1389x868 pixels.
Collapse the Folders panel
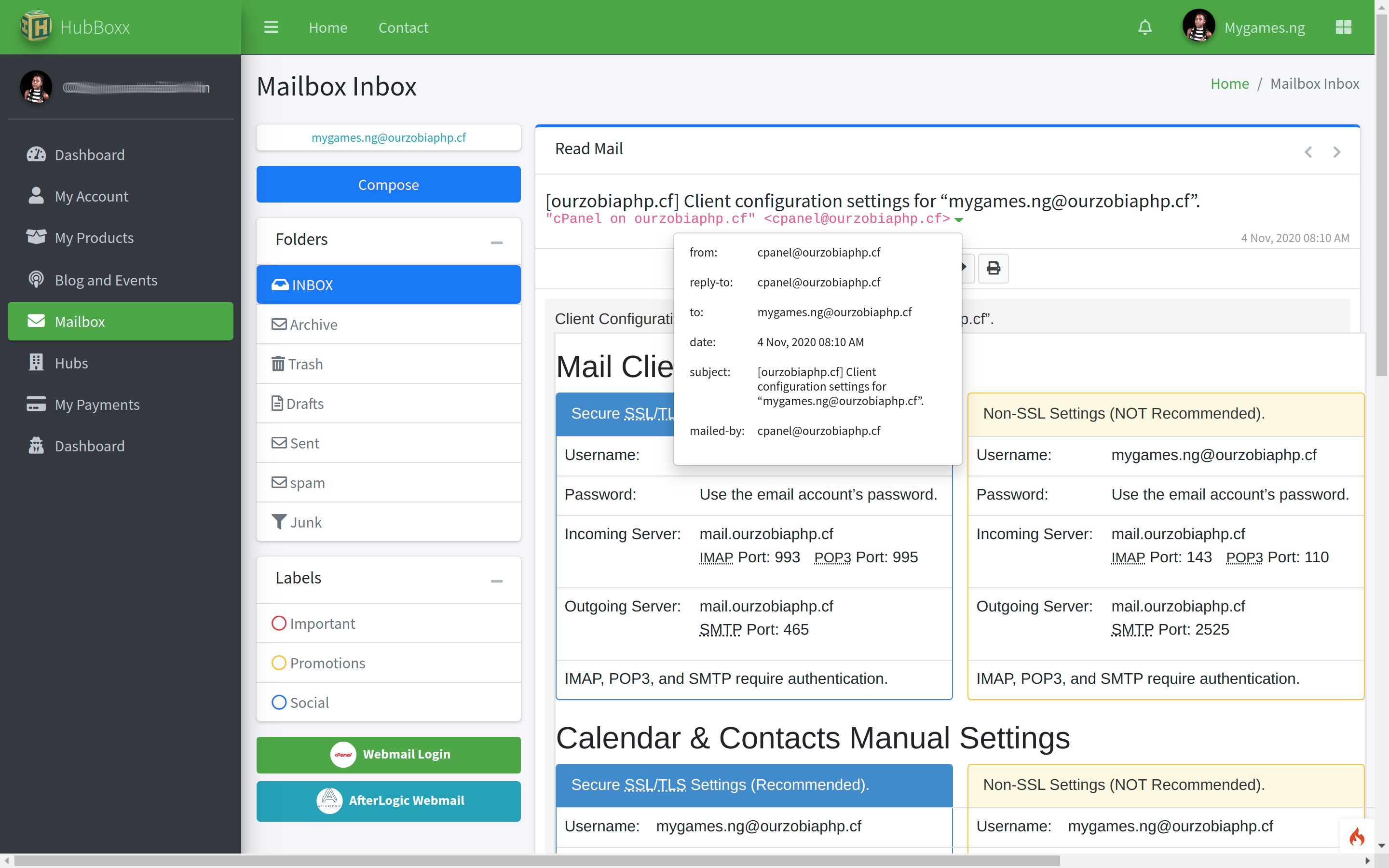point(496,243)
